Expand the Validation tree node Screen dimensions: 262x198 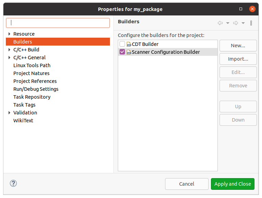[10, 113]
